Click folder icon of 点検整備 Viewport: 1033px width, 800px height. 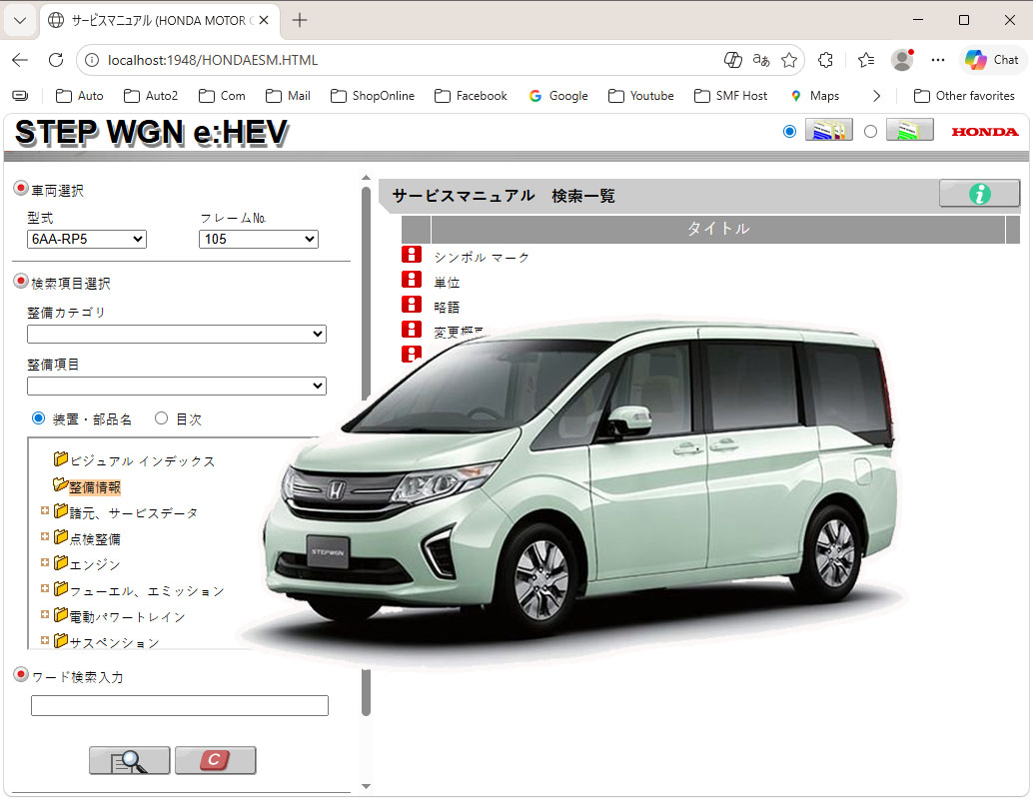click(61, 536)
